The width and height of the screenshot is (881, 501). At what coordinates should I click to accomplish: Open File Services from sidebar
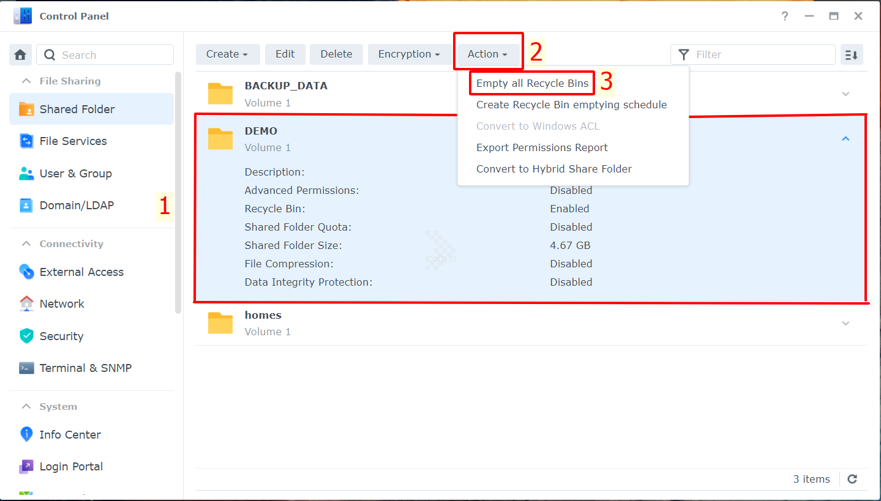pos(73,141)
